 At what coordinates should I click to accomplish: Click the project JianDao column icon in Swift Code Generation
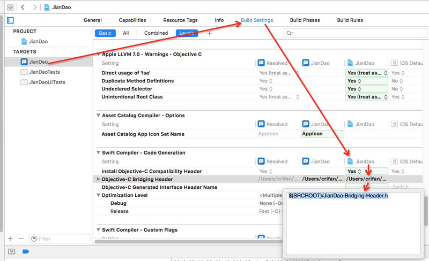coord(350,161)
